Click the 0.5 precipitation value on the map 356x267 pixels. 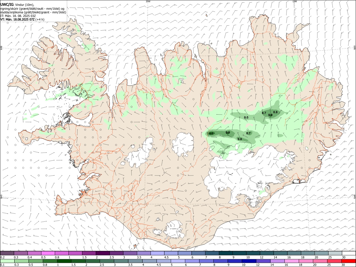[246, 118]
